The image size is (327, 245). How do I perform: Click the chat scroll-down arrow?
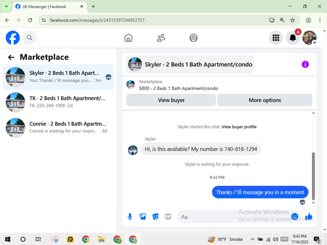pos(313,203)
